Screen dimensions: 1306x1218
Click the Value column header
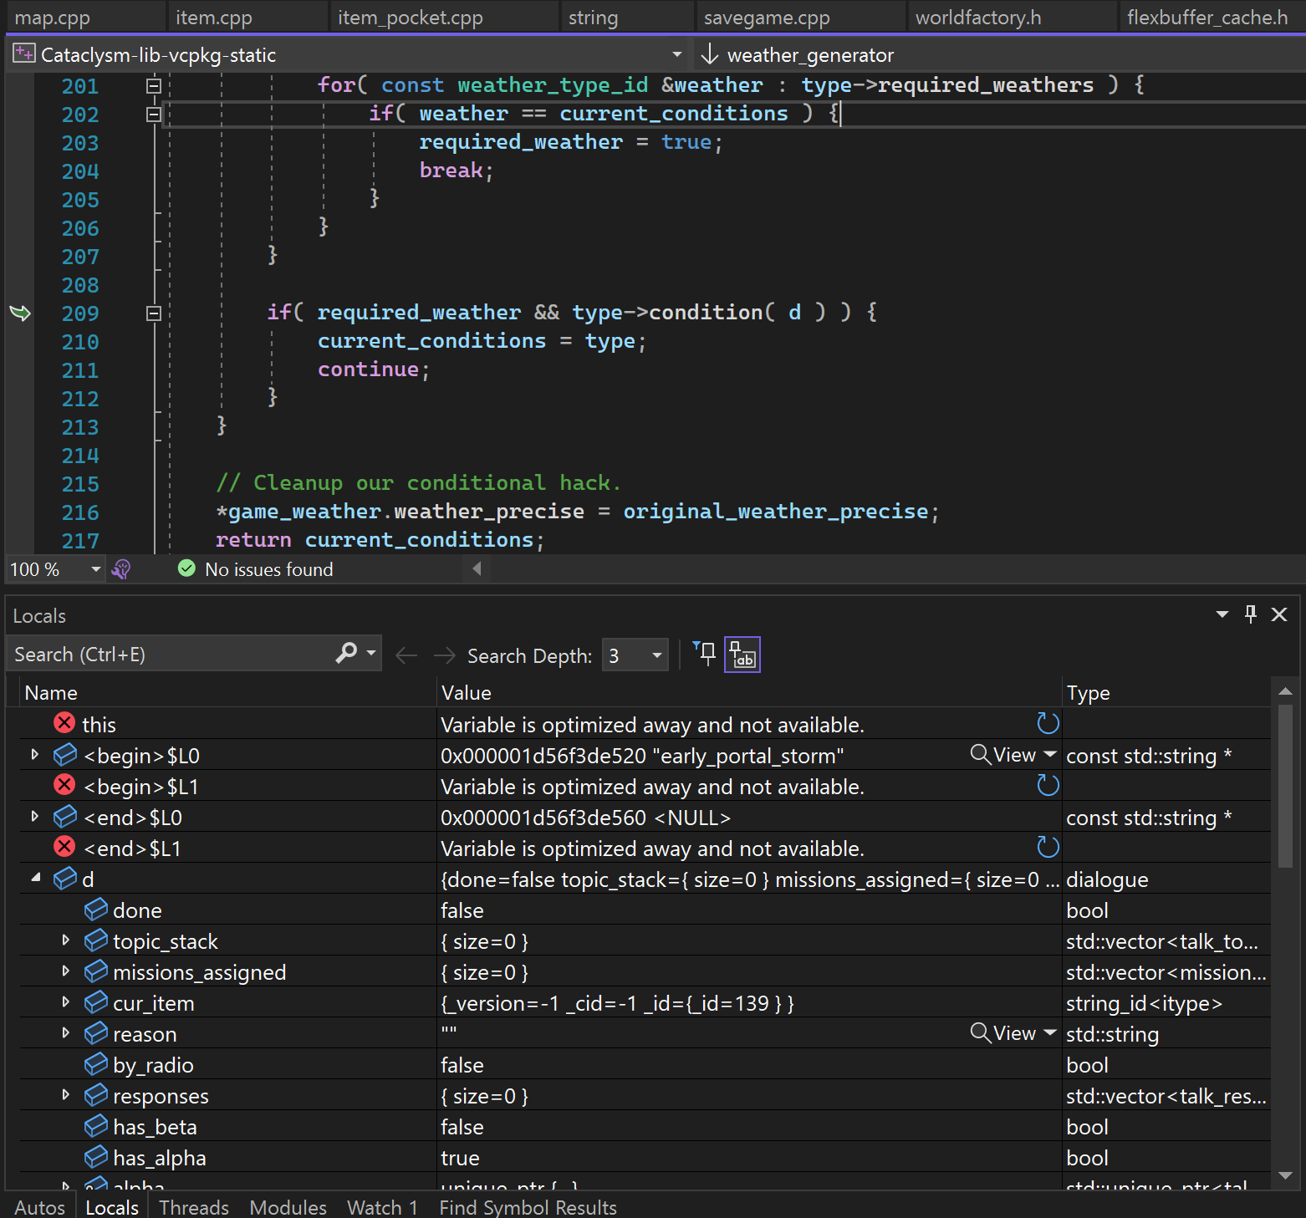467,693
